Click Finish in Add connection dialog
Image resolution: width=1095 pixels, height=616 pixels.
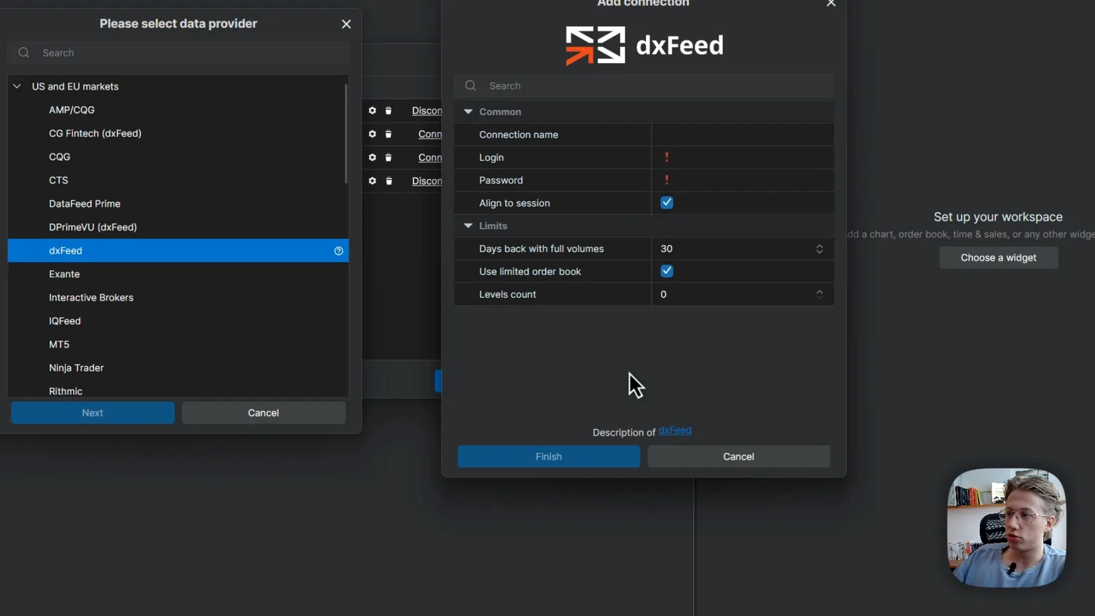click(x=549, y=457)
